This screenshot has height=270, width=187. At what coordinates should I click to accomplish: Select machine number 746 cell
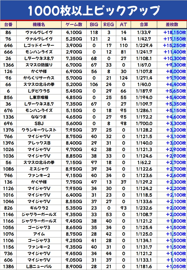pos(8,176)
